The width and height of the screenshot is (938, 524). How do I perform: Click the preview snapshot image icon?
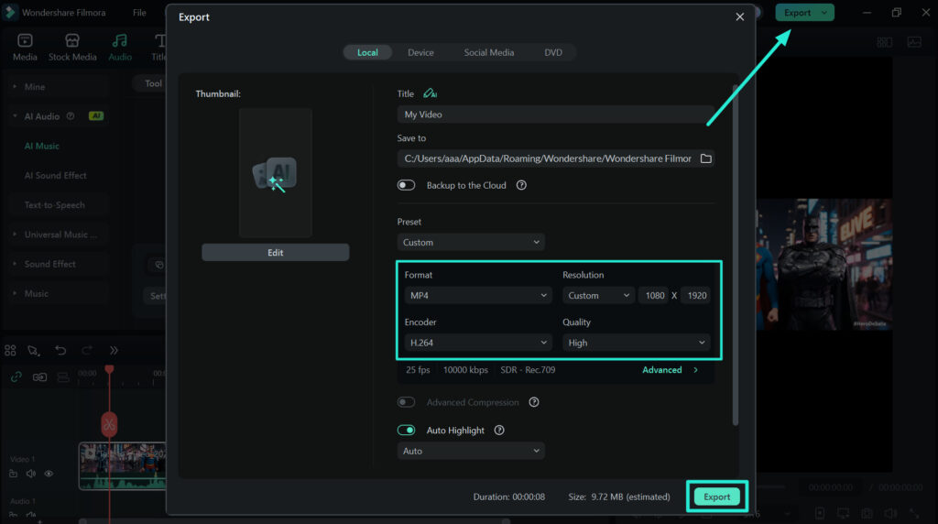[914, 42]
